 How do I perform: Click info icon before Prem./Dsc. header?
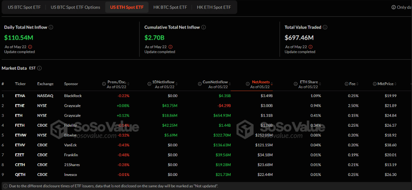tap(104, 84)
